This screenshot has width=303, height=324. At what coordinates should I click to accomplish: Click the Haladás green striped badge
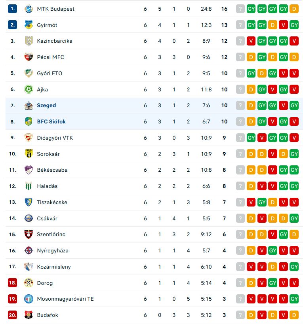pos(29,186)
